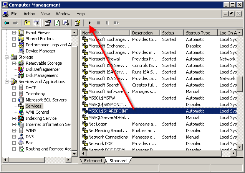
Task: Click the services list scroll right arrow
Action: pyautogui.click(x=233, y=153)
